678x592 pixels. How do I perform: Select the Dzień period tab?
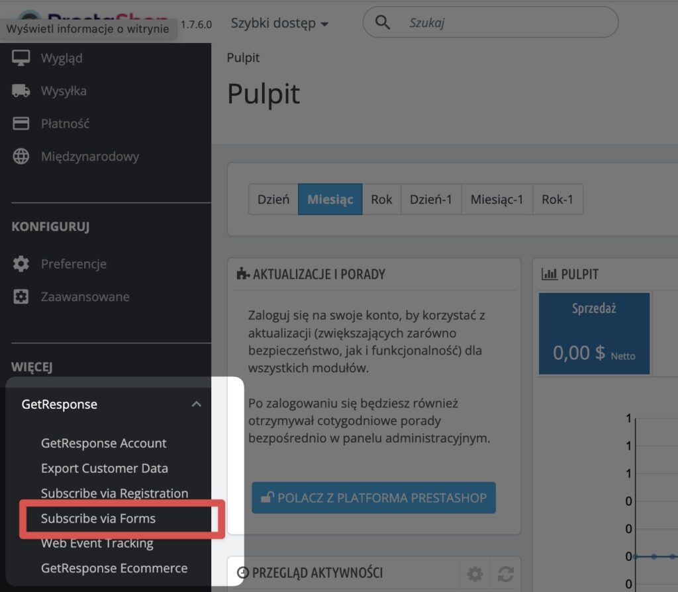click(x=273, y=199)
